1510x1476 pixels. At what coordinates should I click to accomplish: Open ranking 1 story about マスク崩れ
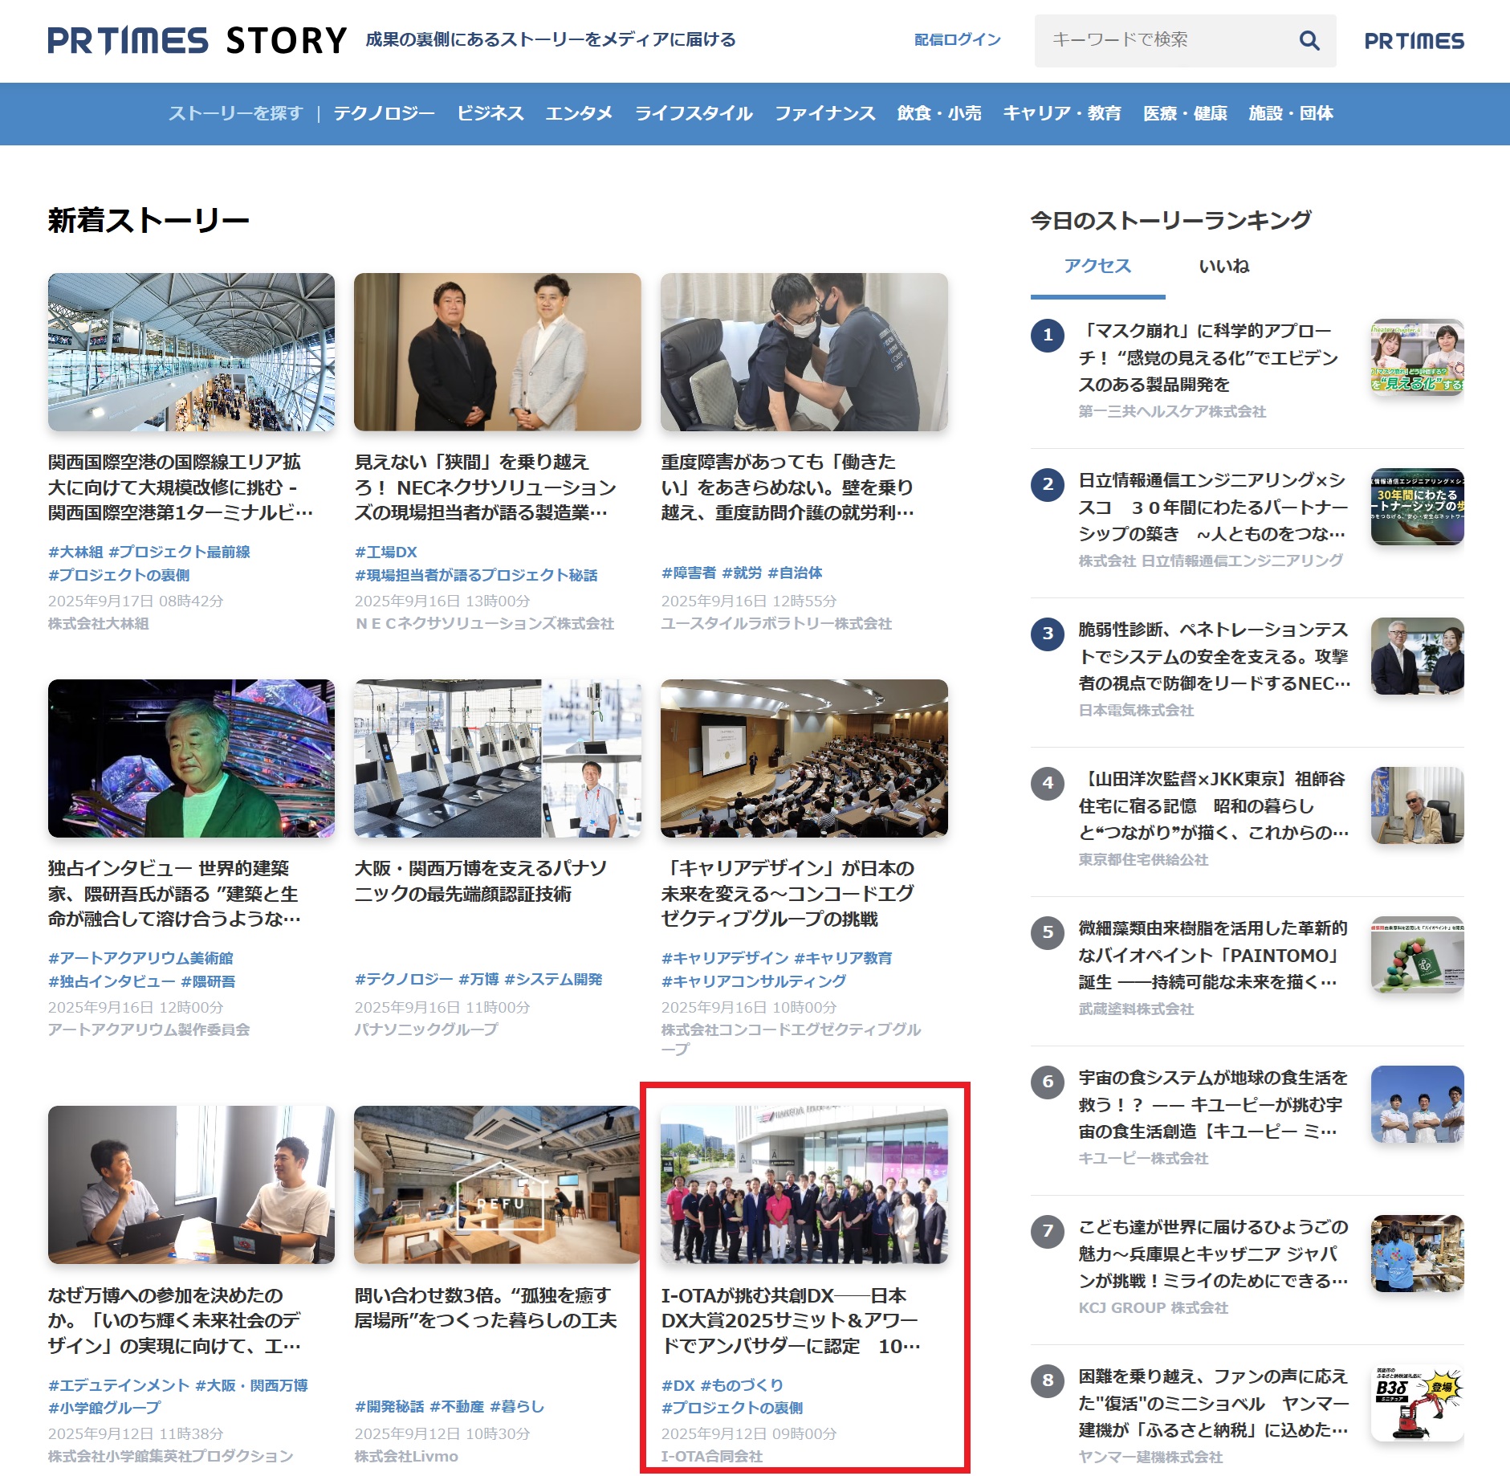[x=1208, y=357]
